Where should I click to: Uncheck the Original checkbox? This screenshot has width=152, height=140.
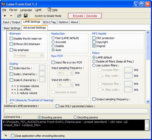(x=94, y=46)
